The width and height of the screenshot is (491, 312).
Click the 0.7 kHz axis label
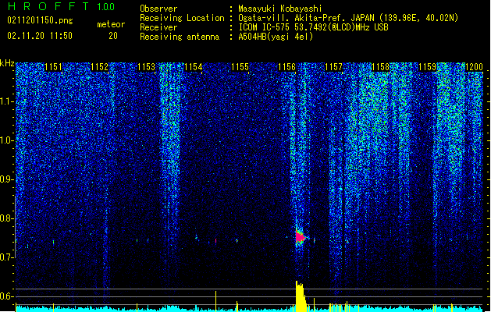click(7, 257)
